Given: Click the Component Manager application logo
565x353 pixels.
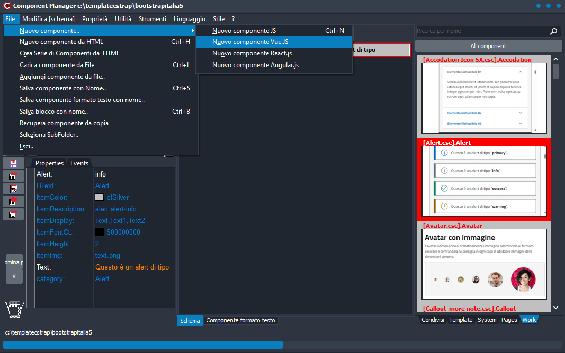Looking at the screenshot, I should [7, 6].
